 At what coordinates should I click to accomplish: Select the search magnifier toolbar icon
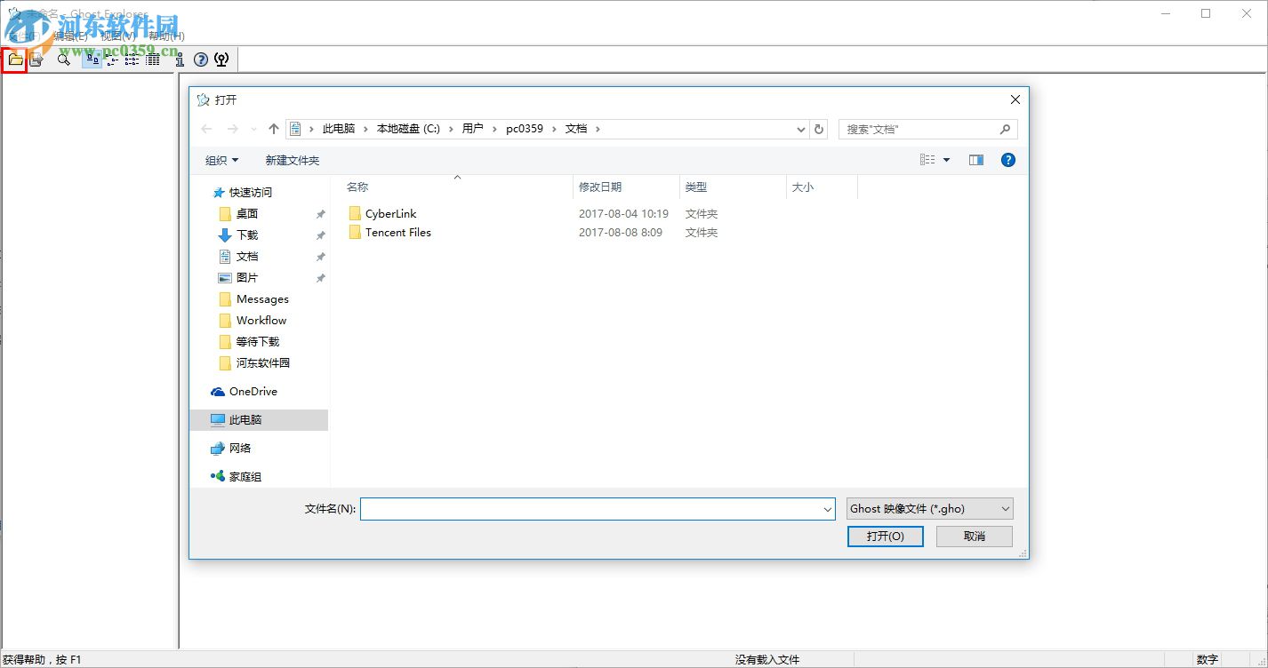[x=63, y=60]
